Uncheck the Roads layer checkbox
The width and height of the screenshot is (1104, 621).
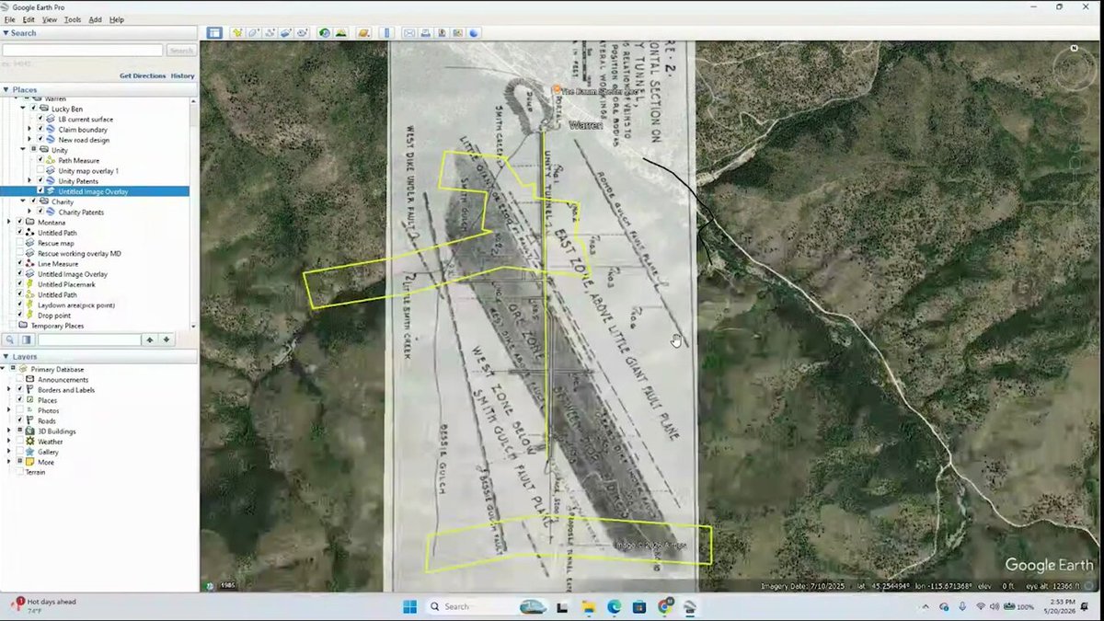19,420
